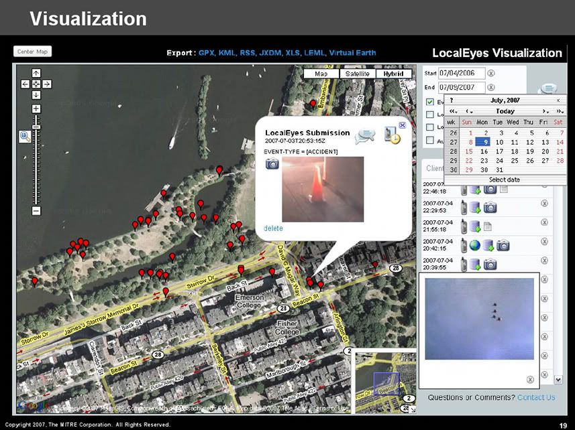This screenshot has height=430, width=575.
Task: Export data as JXDM
Action: [x=270, y=53]
